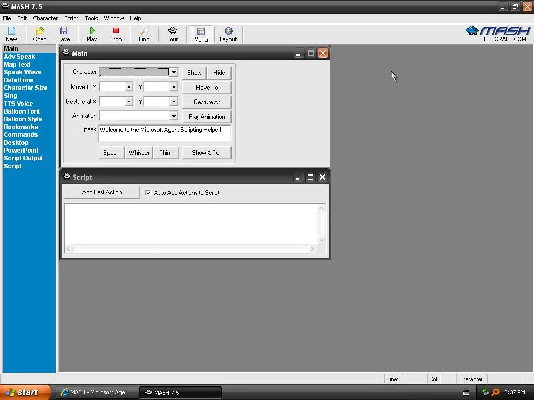Screen dimensions: 534x400
Task: Click the Script window title icon
Action: 67,177
